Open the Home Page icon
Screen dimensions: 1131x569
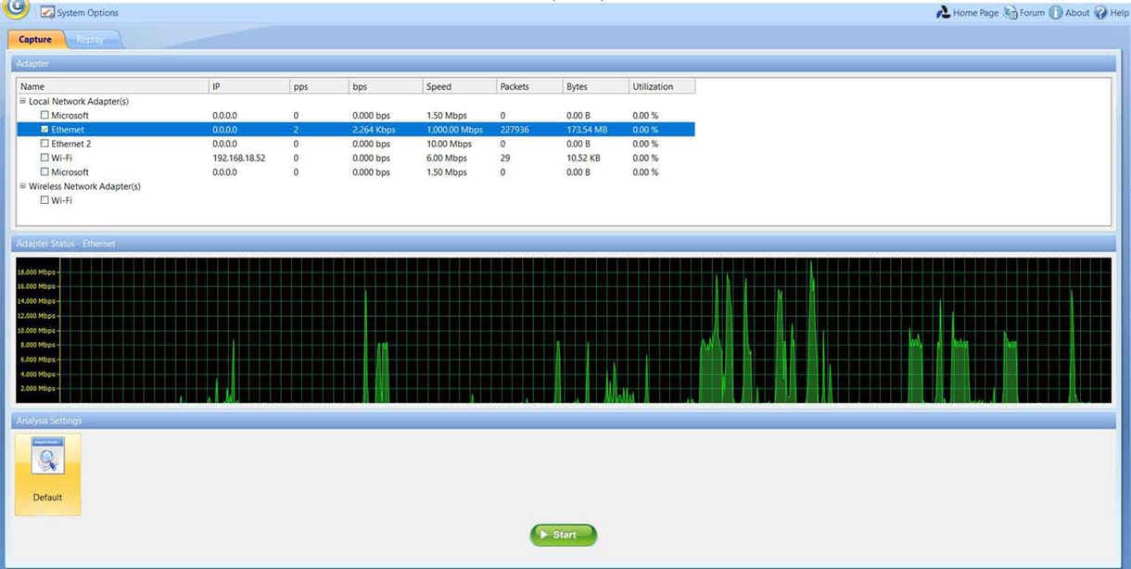click(943, 13)
